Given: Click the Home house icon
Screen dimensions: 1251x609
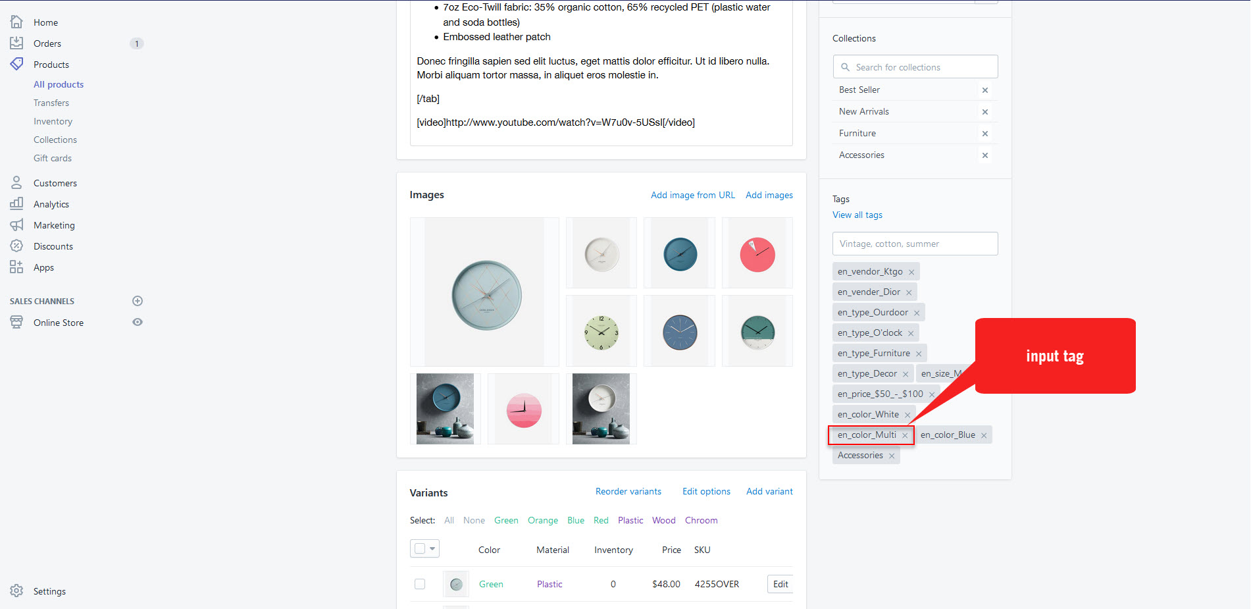Looking at the screenshot, I should click(x=16, y=22).
